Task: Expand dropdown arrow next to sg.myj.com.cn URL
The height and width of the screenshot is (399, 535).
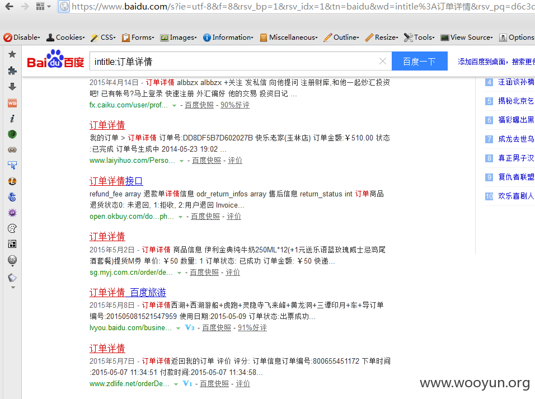Action: pos(180,273)
